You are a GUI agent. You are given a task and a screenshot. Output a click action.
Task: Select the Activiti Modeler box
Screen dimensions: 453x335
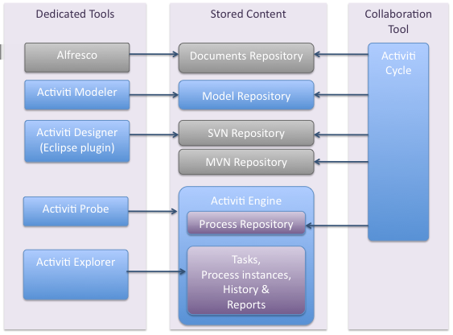point(77,94)
